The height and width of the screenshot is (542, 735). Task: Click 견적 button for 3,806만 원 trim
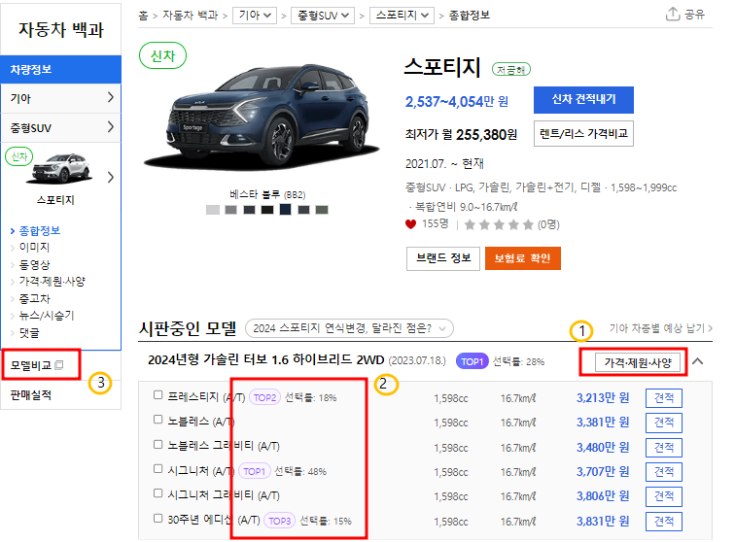[664, 496]
